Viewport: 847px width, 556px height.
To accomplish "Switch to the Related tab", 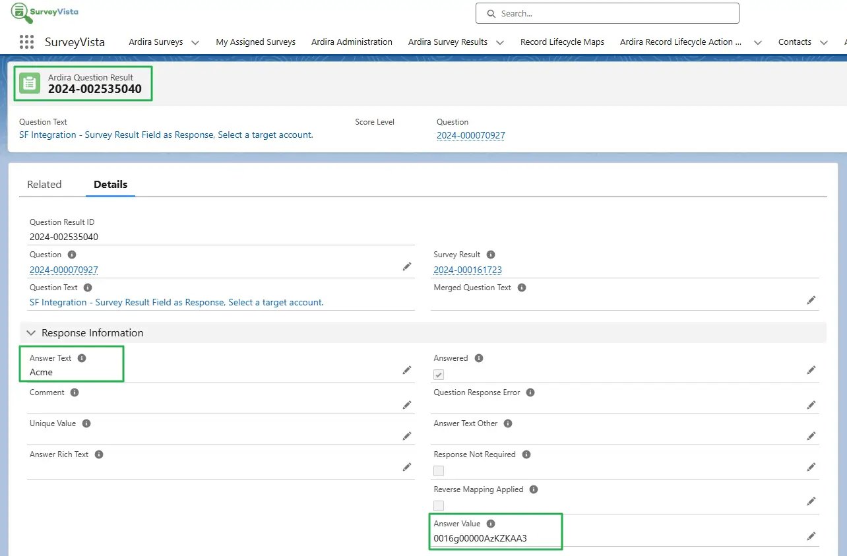I will click(x=44, y=185).
